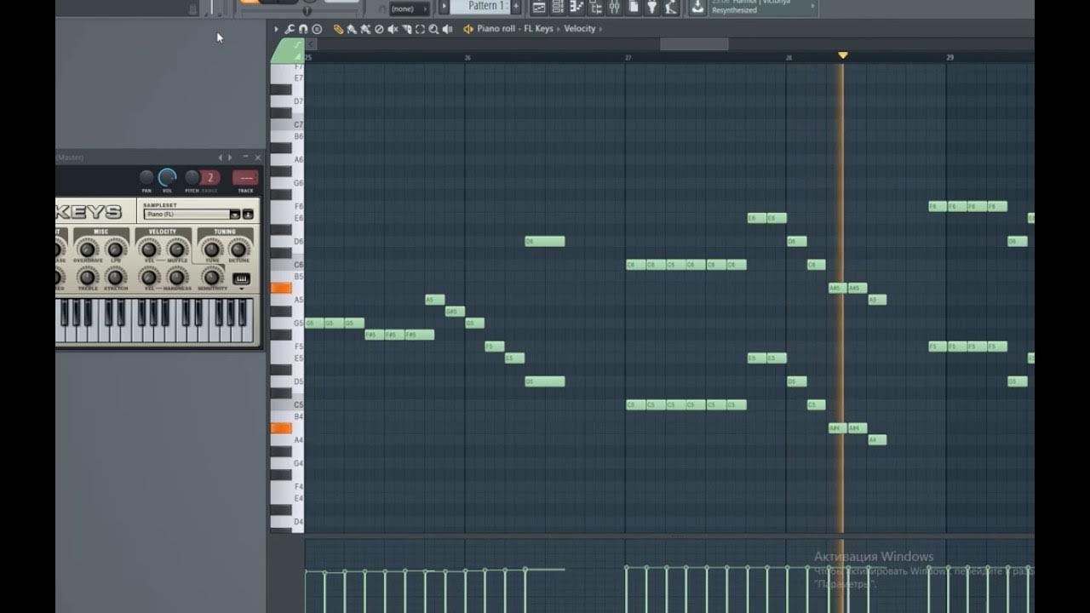The image size is (1090, 613).
Task: Select the A4 note in bar 28
Action: pos(877,440)
